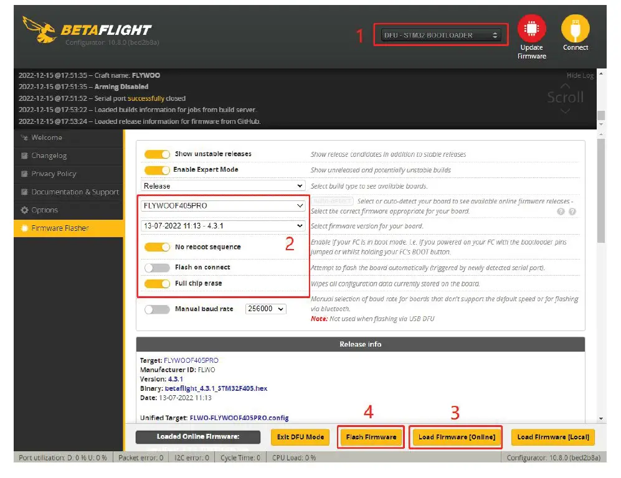Click 'Date: 13-07-2022 11:13' text

(176, 398)
